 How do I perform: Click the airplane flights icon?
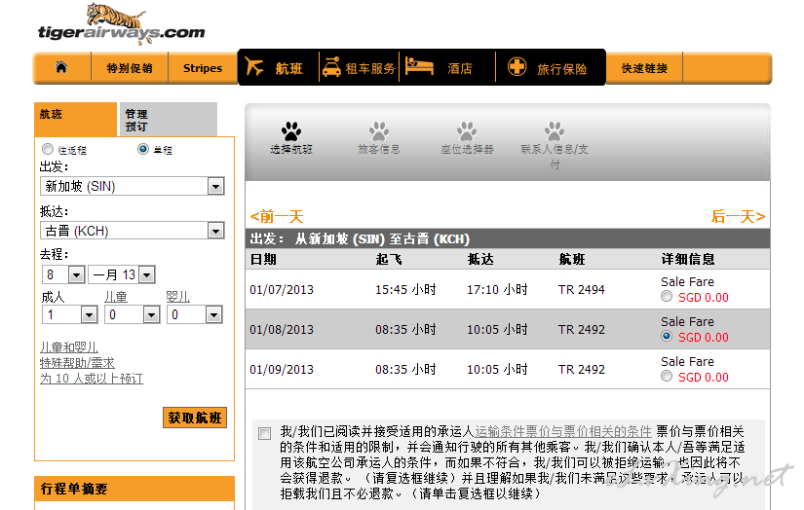click(x=253, y=66)
